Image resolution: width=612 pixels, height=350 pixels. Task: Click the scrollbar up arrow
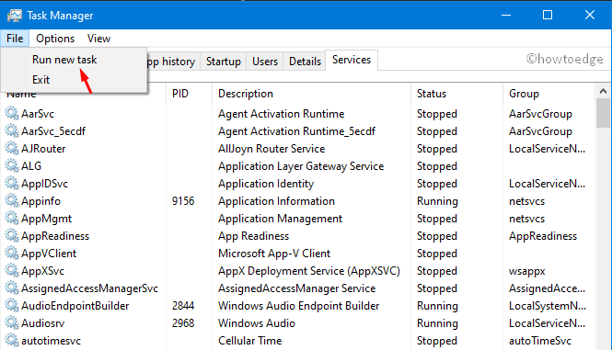pos(603,91)
